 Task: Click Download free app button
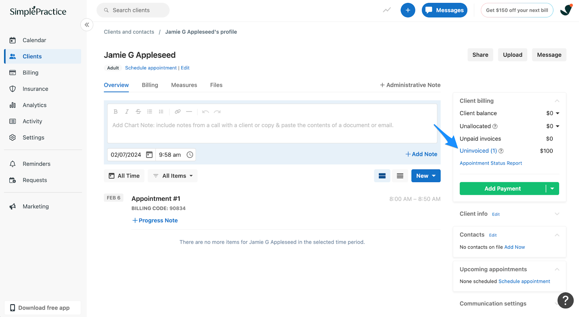pos(43,308)
